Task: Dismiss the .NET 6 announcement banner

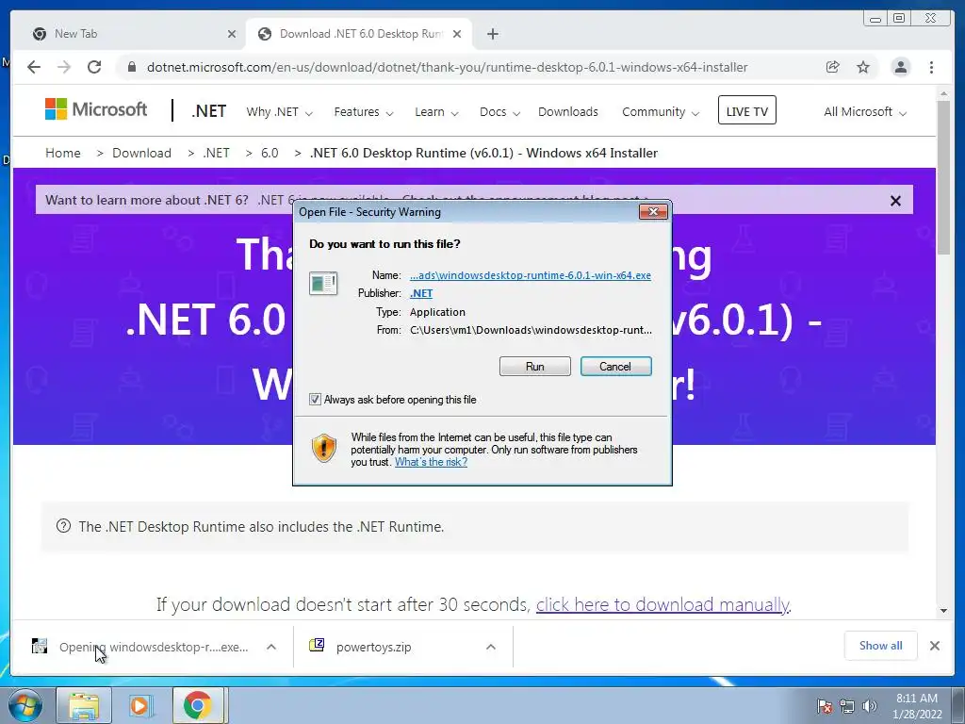Action: point(895,200)
